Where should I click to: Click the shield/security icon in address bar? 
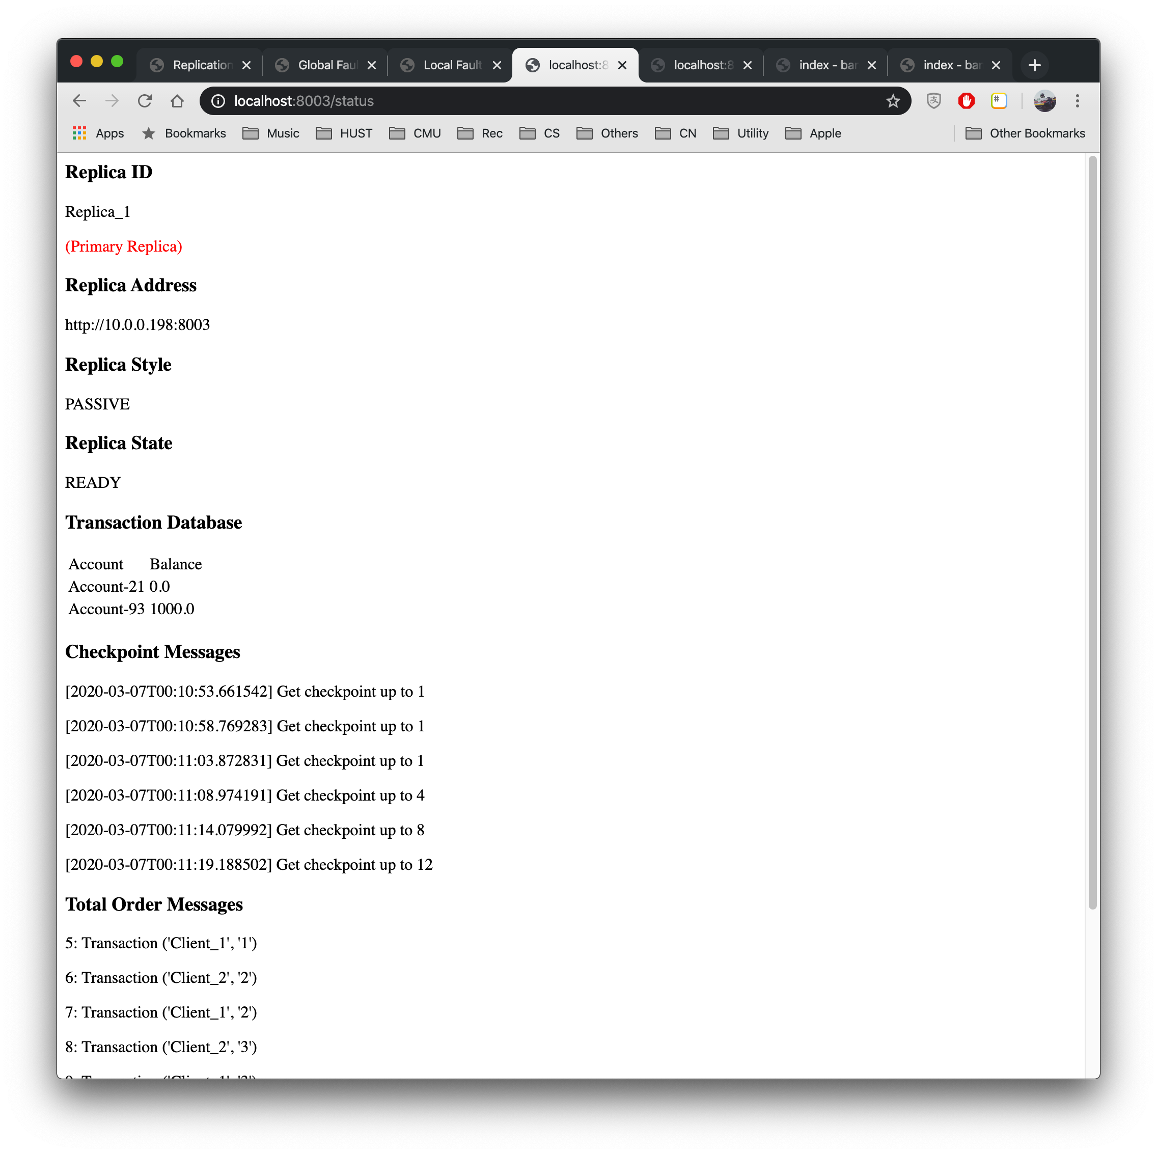click(x=933, y=101)
